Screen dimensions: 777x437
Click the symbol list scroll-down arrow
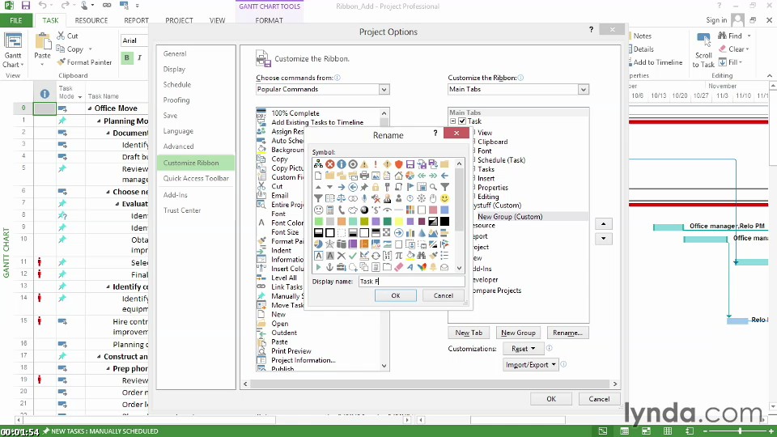pyautogui.click(x=460, y=268)
